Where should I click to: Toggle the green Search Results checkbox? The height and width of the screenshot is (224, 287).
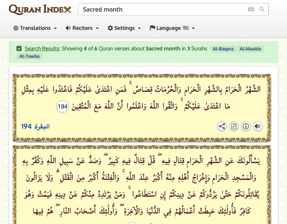19,49
